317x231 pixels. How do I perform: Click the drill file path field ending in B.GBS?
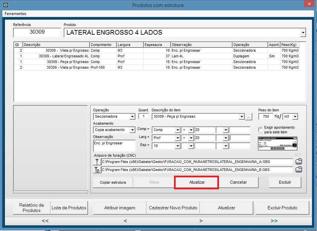pos(197,170)
